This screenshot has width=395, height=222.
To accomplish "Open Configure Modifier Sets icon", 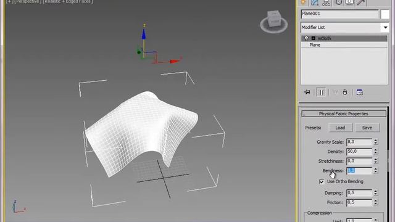I will (359, 92).
